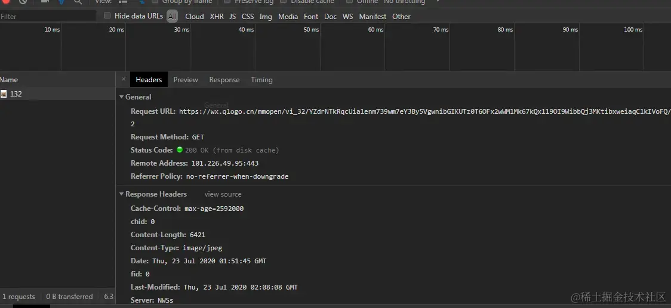Click Cache-Control max-age=2592000 value

(x=214, y=209)
